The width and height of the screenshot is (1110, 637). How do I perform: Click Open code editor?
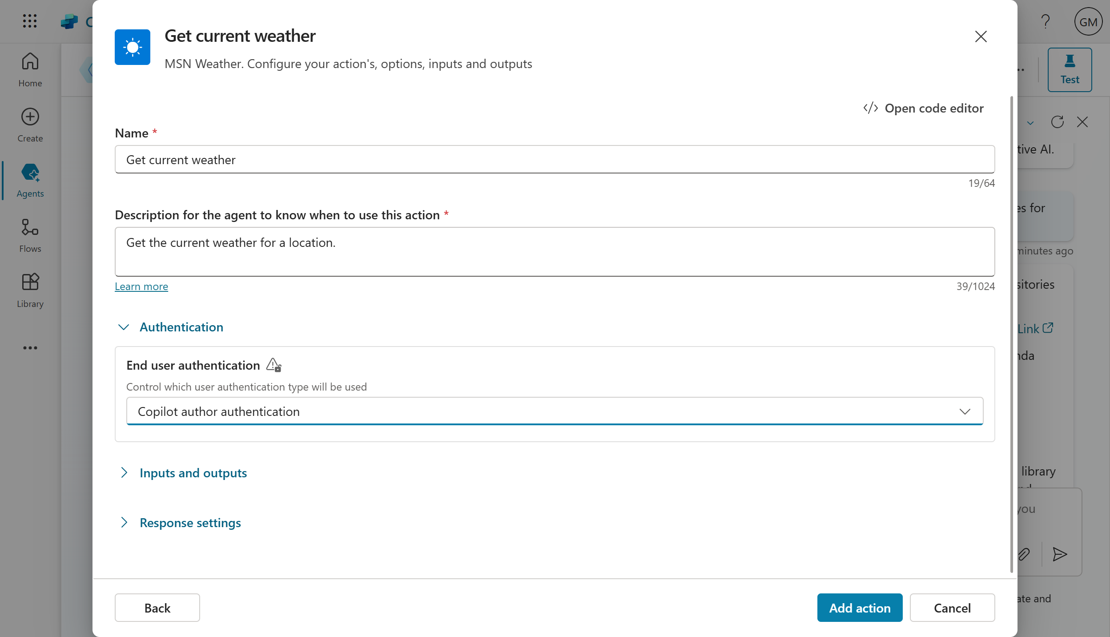tap(923, 108)
